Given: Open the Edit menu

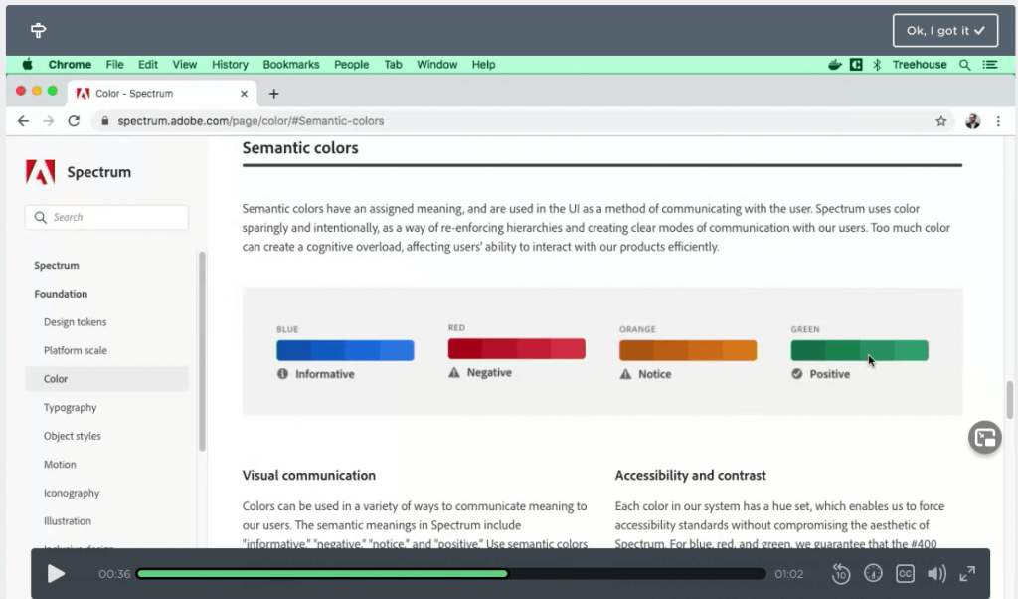Looking at the screenshot, I should click(148, 65).
